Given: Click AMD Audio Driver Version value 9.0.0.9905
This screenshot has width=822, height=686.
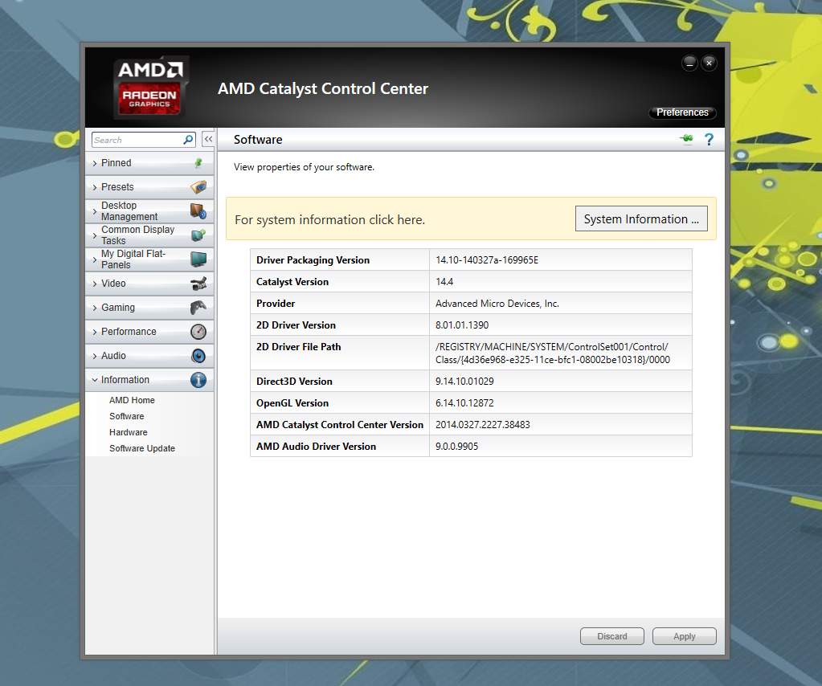Looking at the screenshot, I should click(456, 447).
